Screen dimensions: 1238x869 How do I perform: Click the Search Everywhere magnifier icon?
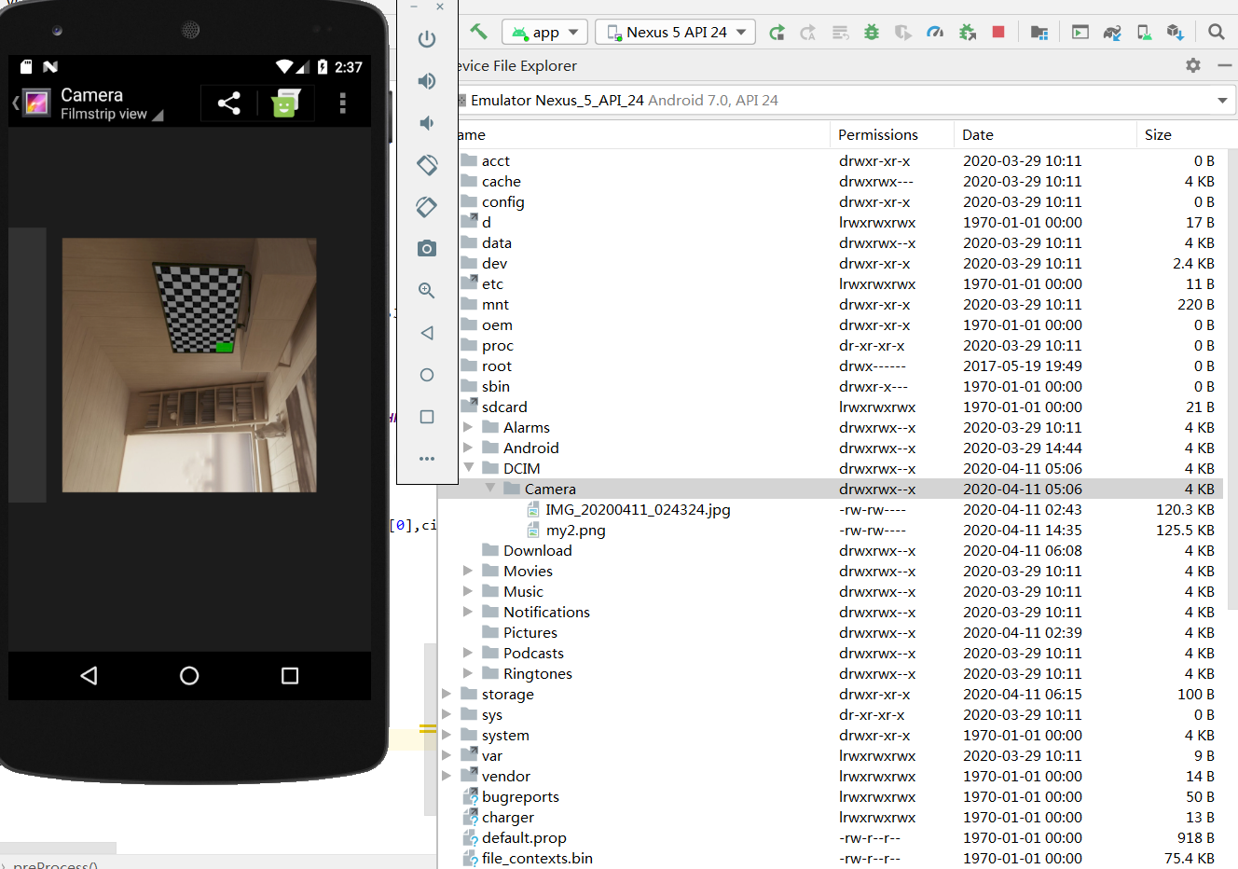coord(1216,31)
